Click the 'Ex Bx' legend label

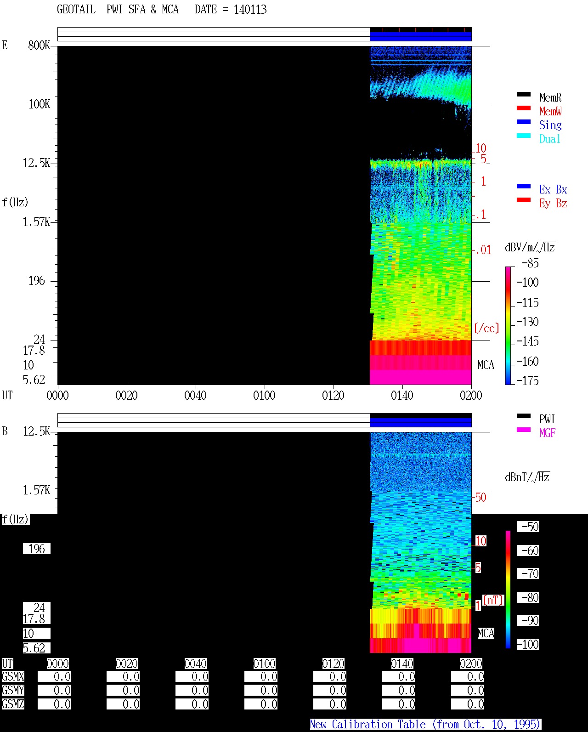coord(553,189)
